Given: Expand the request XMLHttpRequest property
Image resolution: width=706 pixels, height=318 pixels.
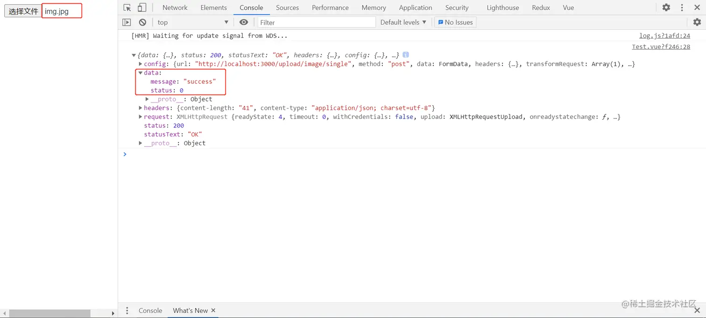Looking at the screenshot, I should 141,117.
